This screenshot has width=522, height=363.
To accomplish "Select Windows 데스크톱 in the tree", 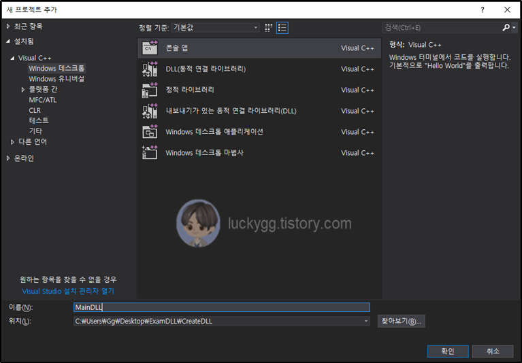I will pos(56,69).
